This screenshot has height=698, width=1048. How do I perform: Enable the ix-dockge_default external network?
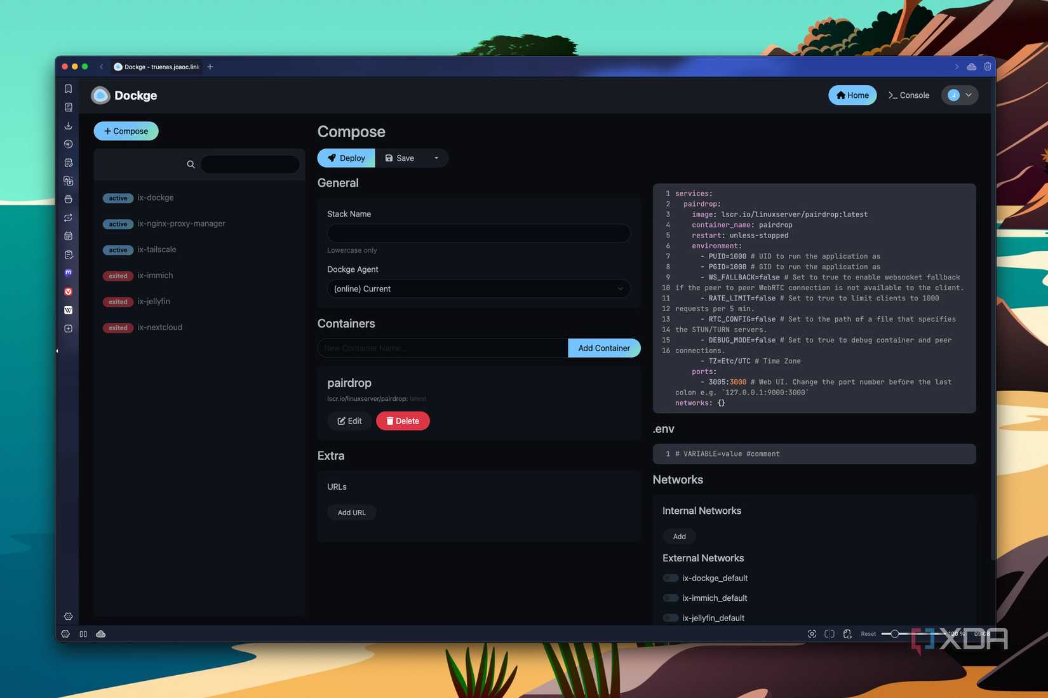(x=670, y=578)
